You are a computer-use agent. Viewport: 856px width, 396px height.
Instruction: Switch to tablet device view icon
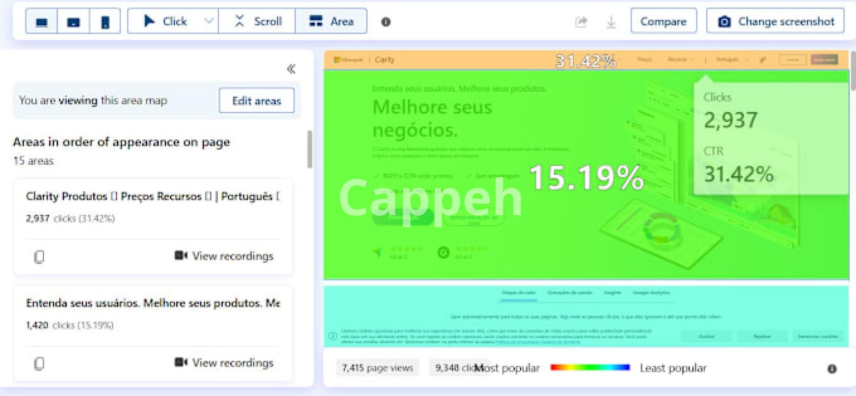(74, 21)
